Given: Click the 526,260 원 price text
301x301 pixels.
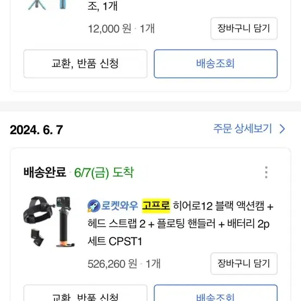Looking at the screenshot, I should coord(112,264).
